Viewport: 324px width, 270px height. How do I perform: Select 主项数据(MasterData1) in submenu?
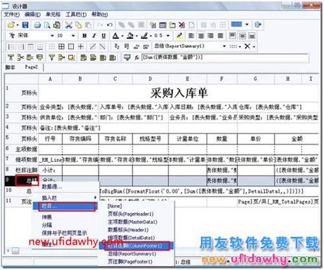click(132, 222)
